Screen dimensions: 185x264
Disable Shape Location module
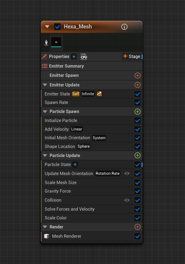pos(137,146)
